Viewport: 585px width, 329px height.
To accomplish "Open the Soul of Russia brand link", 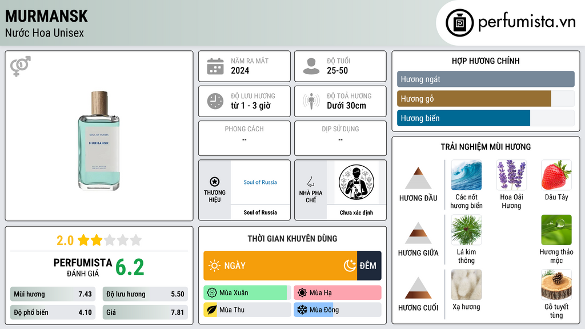I will [x=260, y=182].
